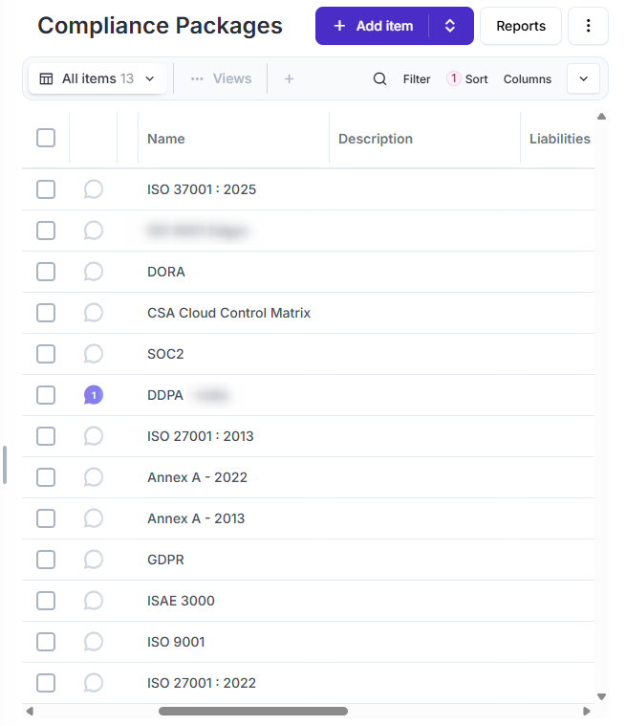The width and height of the screenshot is (626, 726).
Task: Click the plus icon to add view
Action: (x=290, y=78)
